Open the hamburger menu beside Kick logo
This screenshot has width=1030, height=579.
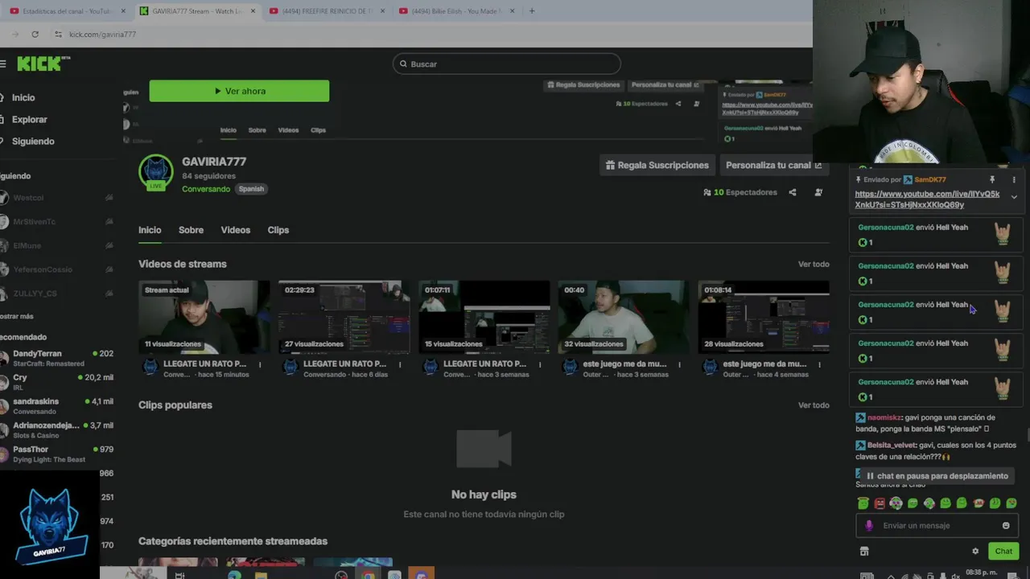tap(3, 64)
